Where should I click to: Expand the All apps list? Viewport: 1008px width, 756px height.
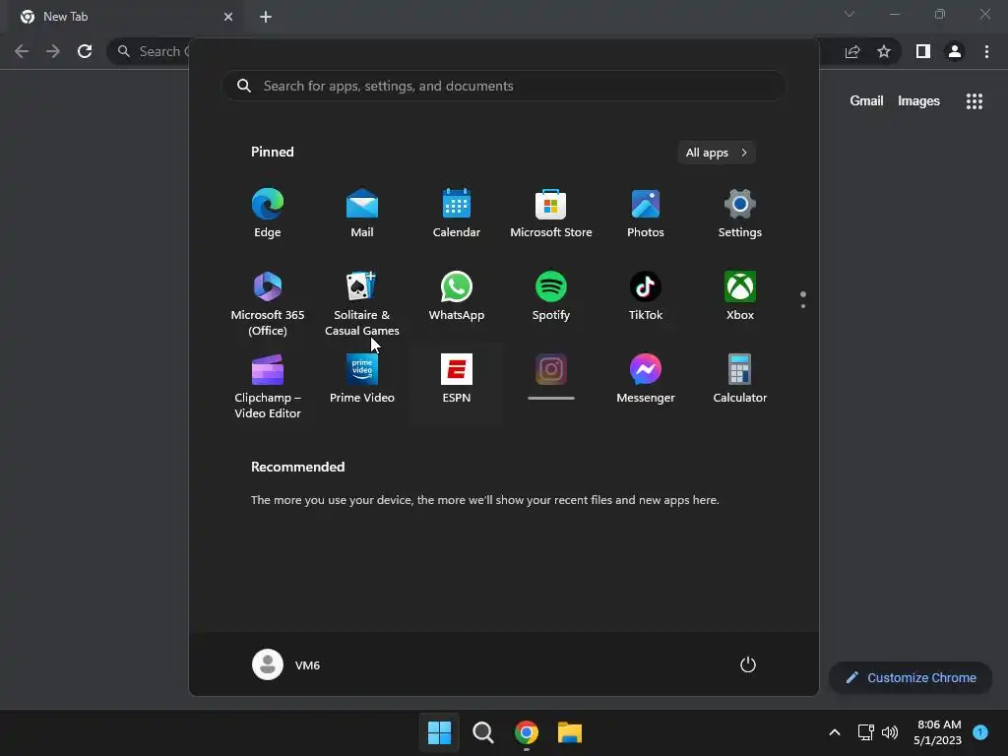[717, 153]
